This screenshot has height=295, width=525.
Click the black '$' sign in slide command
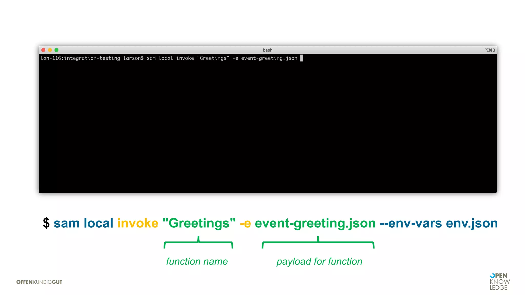46,223
